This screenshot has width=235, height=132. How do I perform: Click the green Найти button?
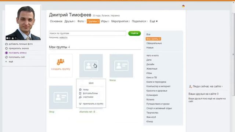134,33
